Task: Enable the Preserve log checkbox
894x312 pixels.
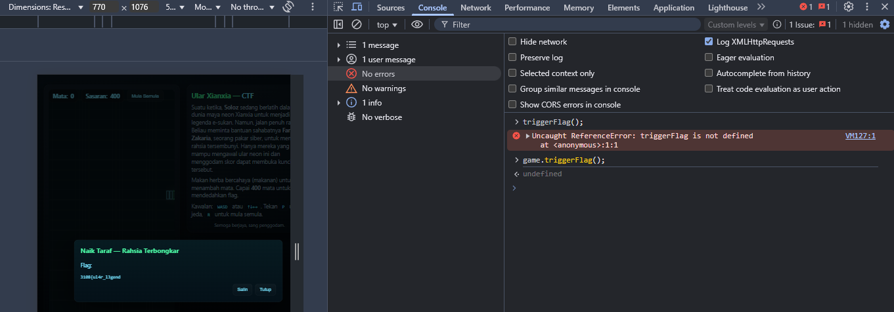Action: click(x=512, y=57)
